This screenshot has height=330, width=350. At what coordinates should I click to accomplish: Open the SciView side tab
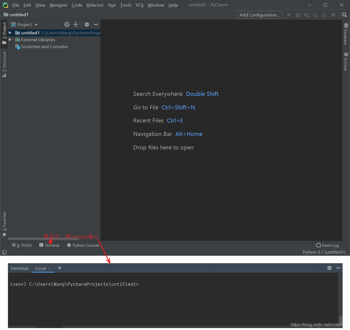(x=346, y=62)
